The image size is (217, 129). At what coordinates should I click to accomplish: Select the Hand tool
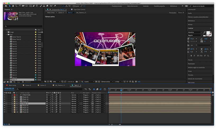tap(13, 6)
